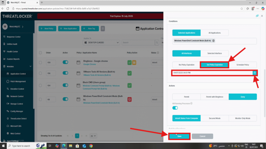Click the Kill Running Processes info icon
Screen dimensions: 266x149
191,103
